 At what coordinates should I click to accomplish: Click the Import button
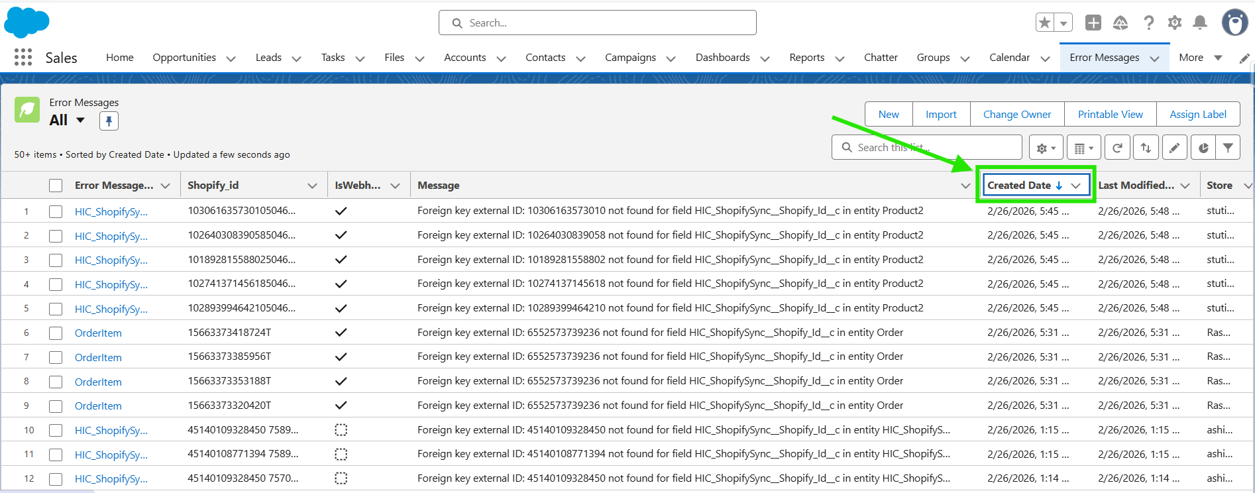point(941,114)
